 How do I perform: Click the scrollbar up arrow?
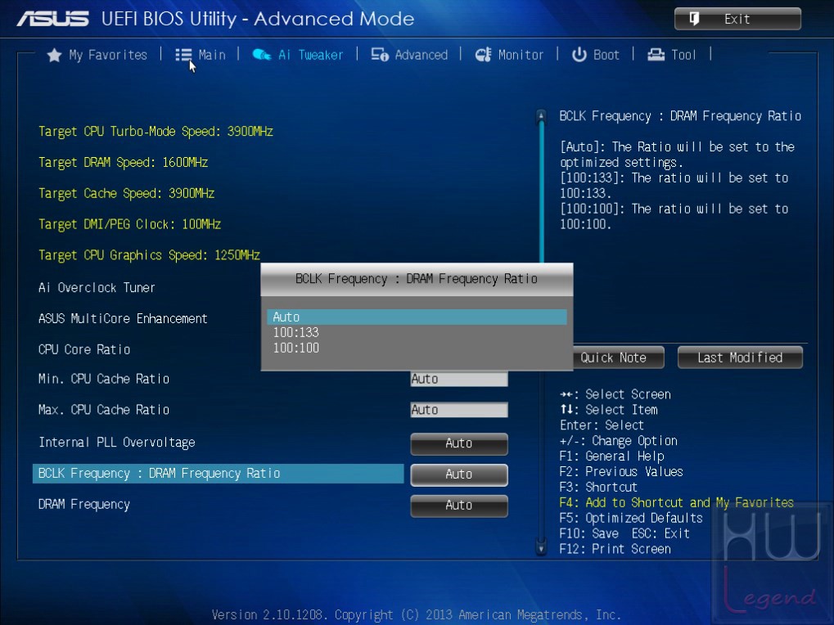click(x=541, y=115)
